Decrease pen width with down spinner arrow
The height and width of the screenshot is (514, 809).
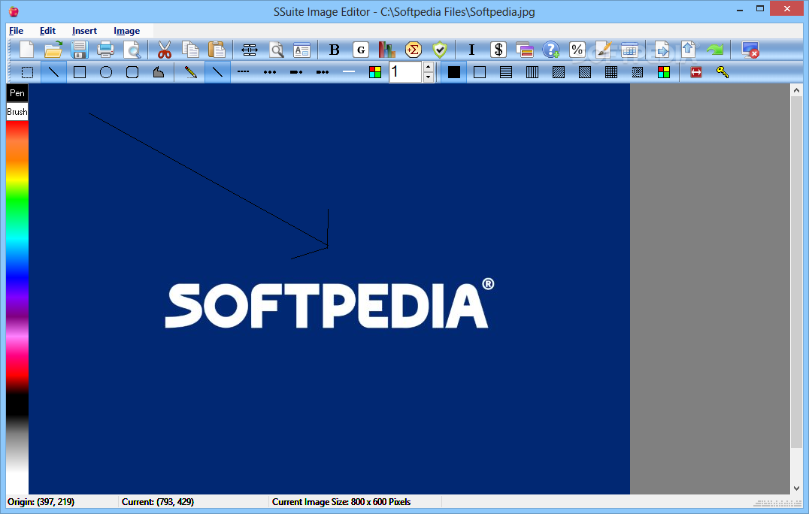click(429, 77)
